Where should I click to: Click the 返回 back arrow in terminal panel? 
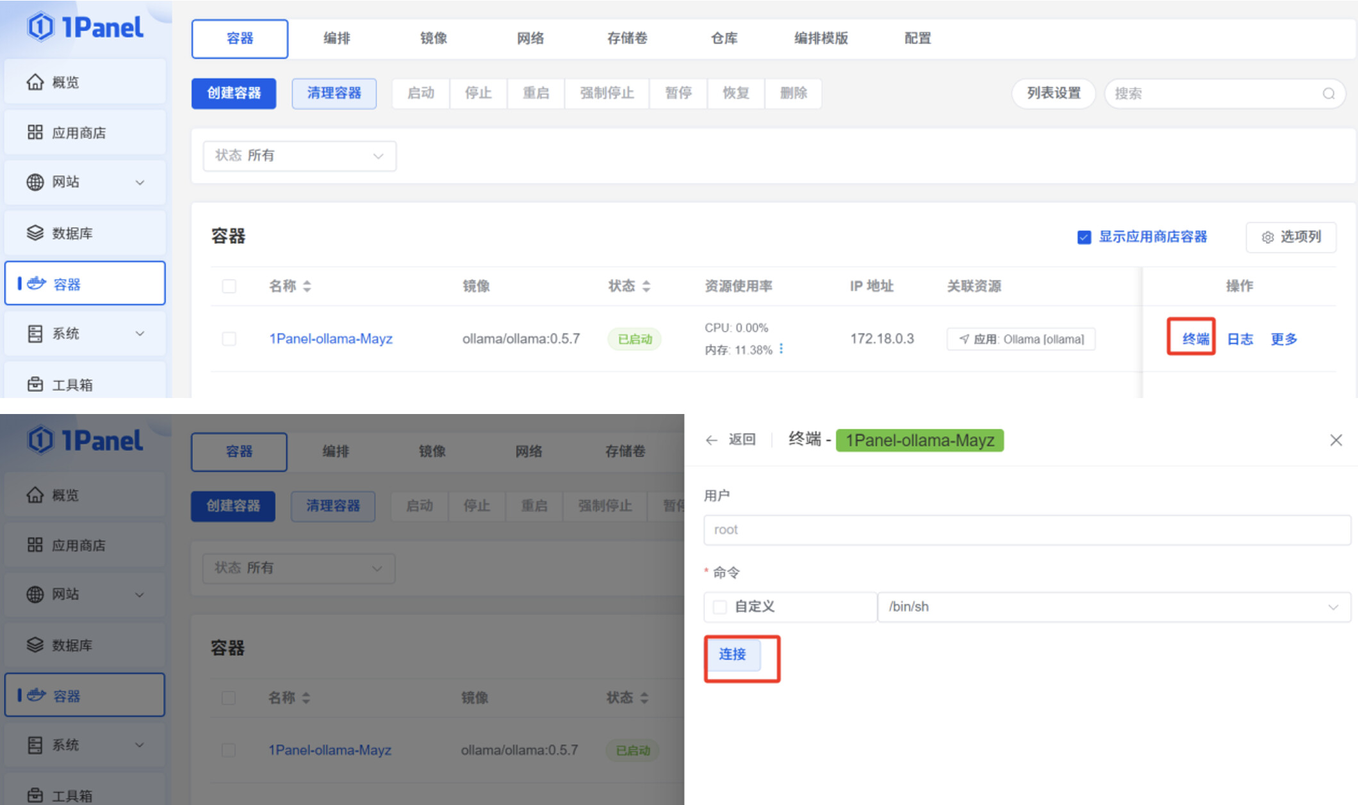[x=711, y=440]
